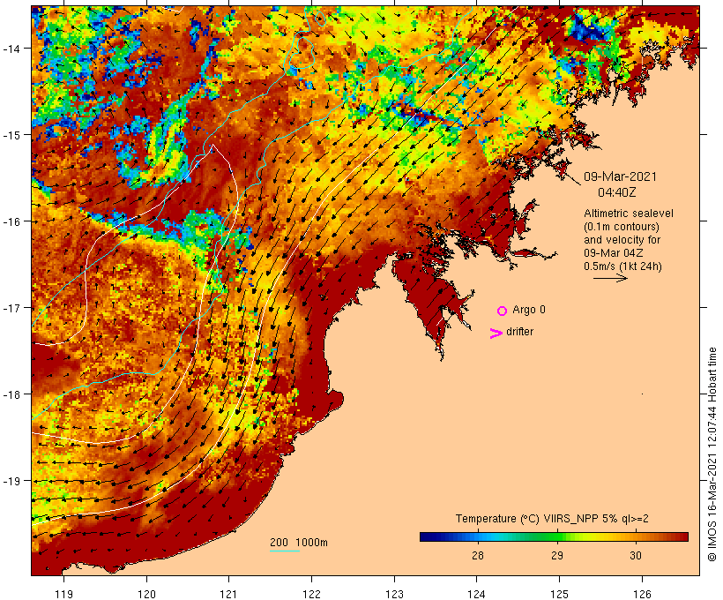Click the temperature color bar
The height and width of the screenshot is (600, 723).
(x=554, y=536)
